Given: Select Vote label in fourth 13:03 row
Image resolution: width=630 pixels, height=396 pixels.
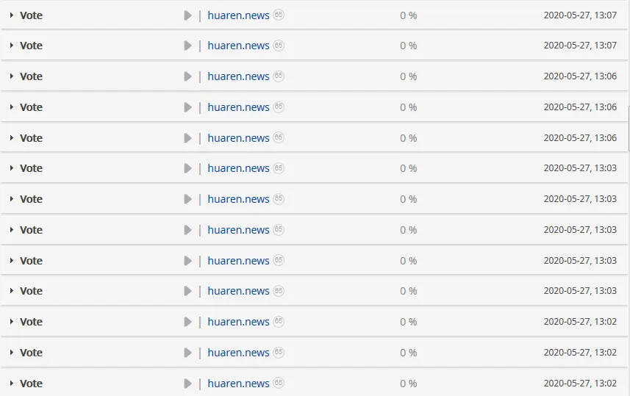Looking at the screenshot, I should click(x=32, y=261).
